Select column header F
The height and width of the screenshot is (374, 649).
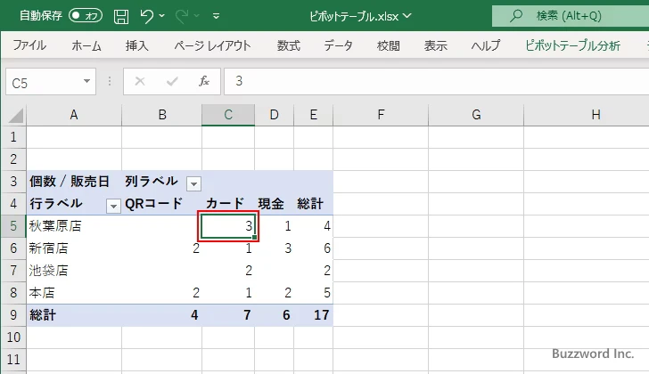pos(381,114)
